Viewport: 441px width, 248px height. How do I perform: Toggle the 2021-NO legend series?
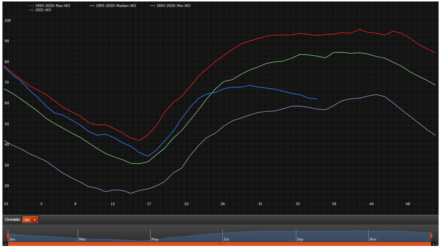click(x=40, y=10)
